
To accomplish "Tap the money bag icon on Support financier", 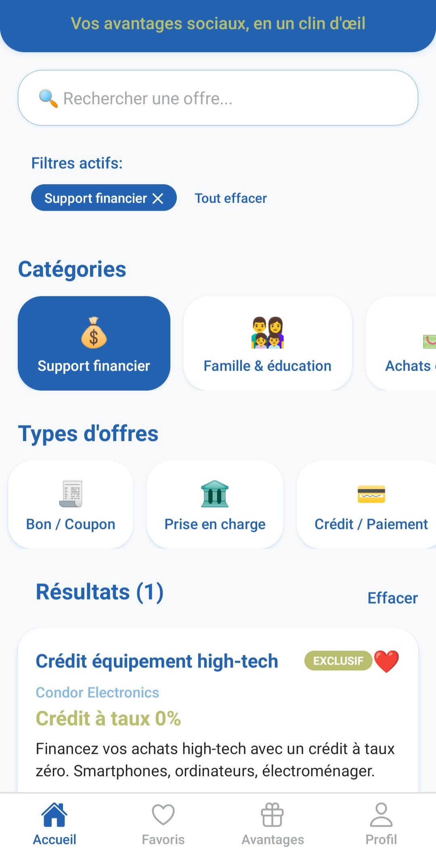I will [x=94, y=334].
